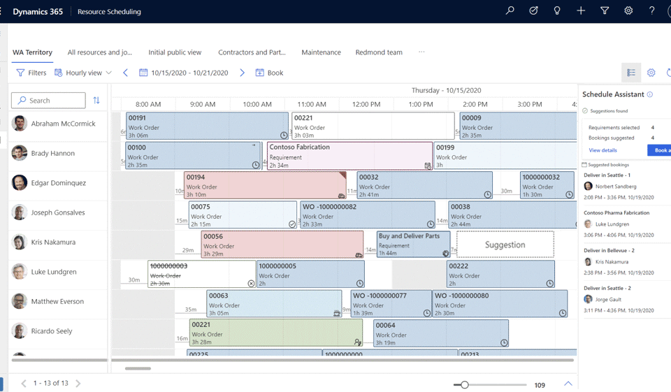Screen dimensions: 671x392
Task: Click the 12:00 PM time header
Action: 366,104
